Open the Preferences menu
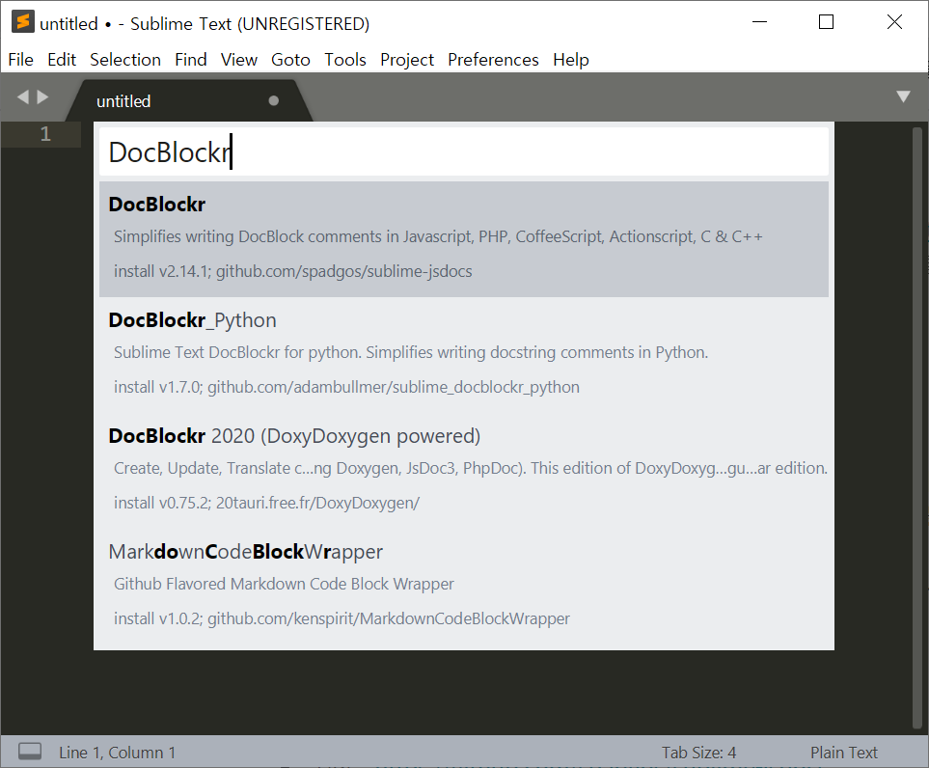This screenshot has height=768, width=929. pyautogui.click(x=493, y=60)
